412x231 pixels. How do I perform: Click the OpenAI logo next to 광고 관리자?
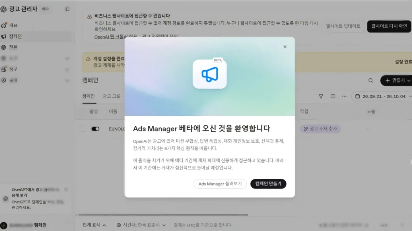4,9
